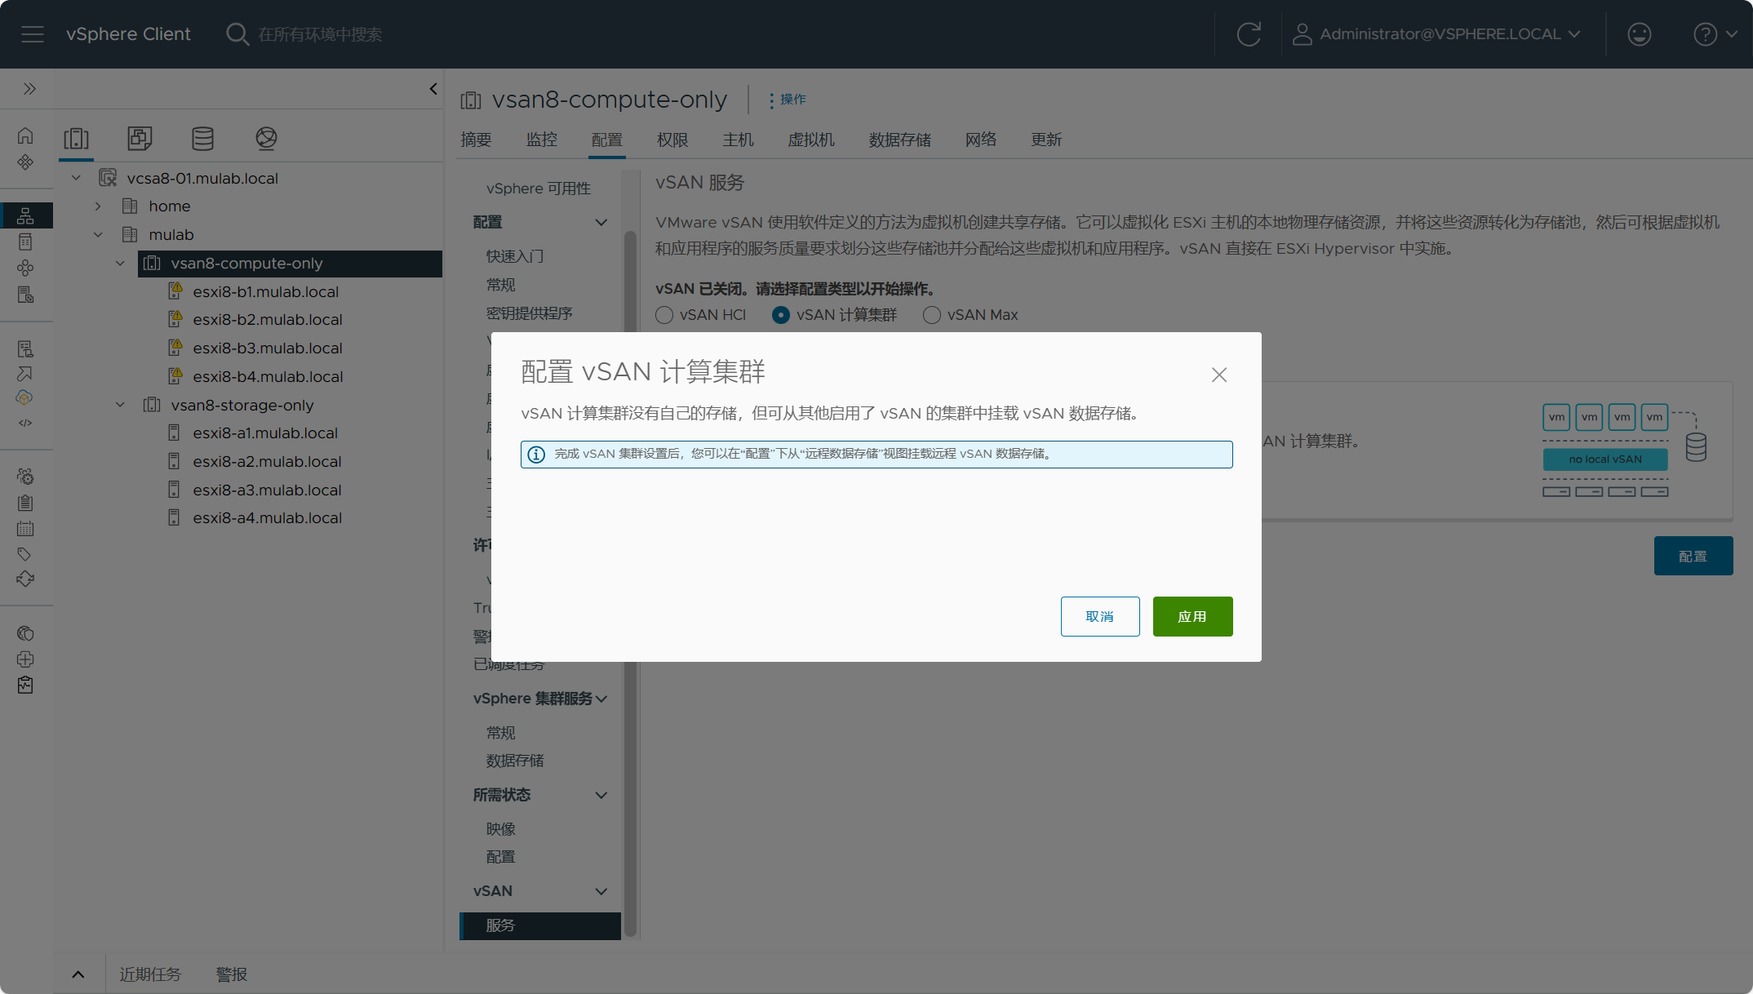Open the hamburger main menu

[x=33, y=34]
